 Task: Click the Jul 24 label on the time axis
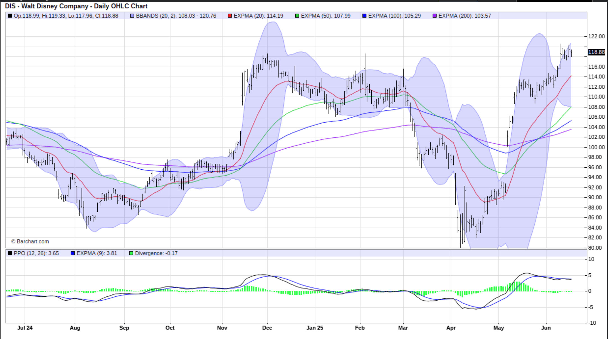tap(25, 328)
